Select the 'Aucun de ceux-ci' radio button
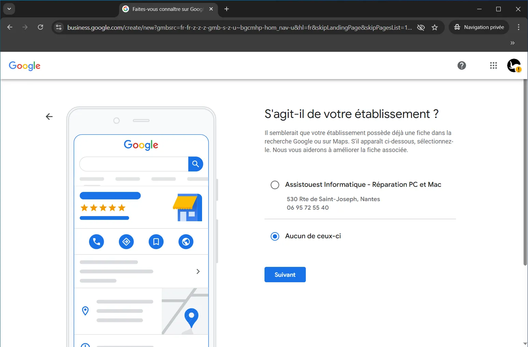Image resolution: width=528 pixels, height=347 pixels. pyautogui.click(x=275, y=236)
